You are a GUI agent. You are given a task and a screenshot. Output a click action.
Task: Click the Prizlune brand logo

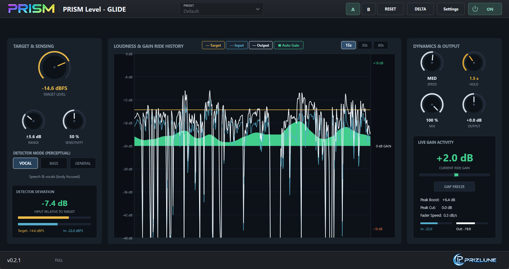pyautogui.click(x=475, y=260)
